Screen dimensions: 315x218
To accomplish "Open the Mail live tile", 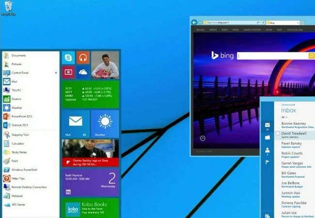I will [76, 124].
